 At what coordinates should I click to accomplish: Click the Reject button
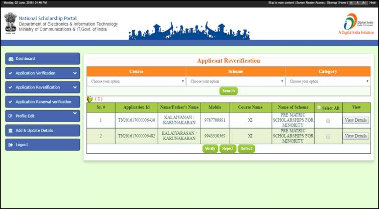click(228, 149)
